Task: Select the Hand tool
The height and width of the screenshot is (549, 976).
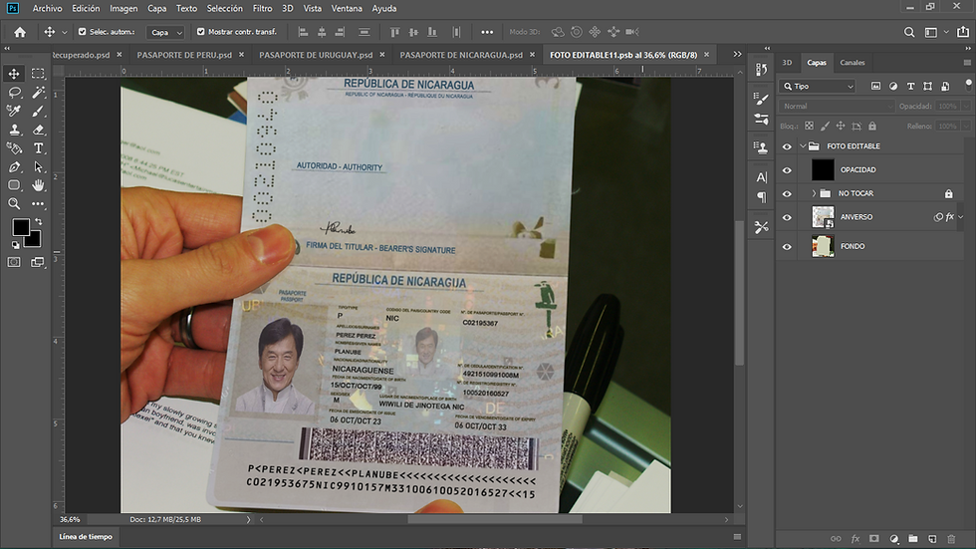Action: 38,185
